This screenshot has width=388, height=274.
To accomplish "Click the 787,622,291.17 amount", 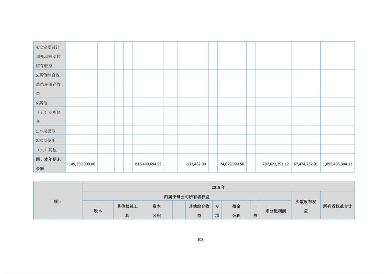I will (273, 164).
